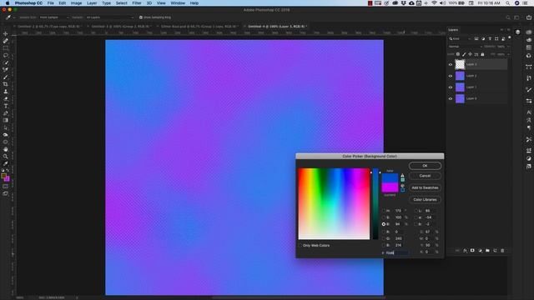The height and width of the screenshot is (300, 534).
Task: Click the hex color input field
Action: click(397, 252)
